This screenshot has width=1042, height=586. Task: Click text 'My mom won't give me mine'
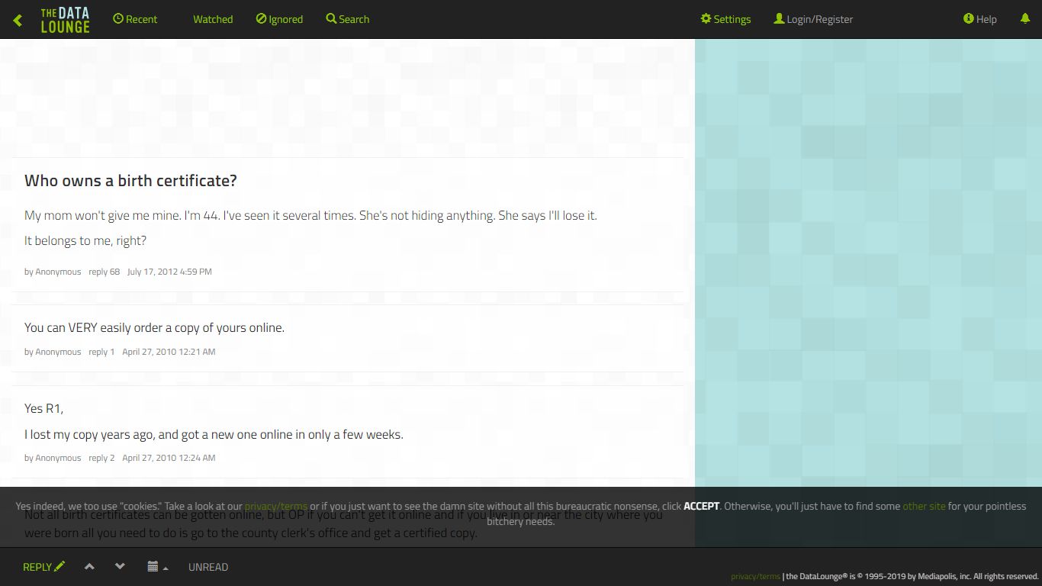point(102,216)
